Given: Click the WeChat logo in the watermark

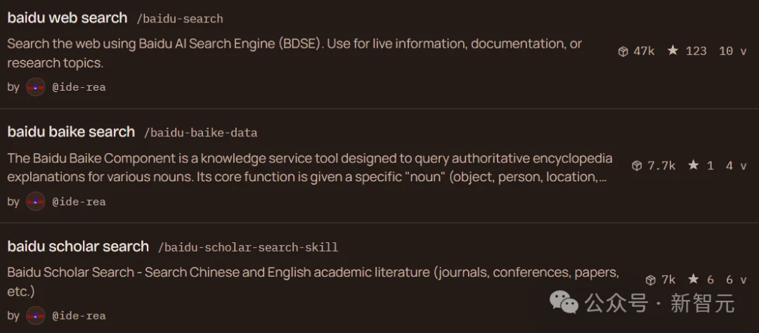Looking at the screenshot, I should [x=566, y=303].
